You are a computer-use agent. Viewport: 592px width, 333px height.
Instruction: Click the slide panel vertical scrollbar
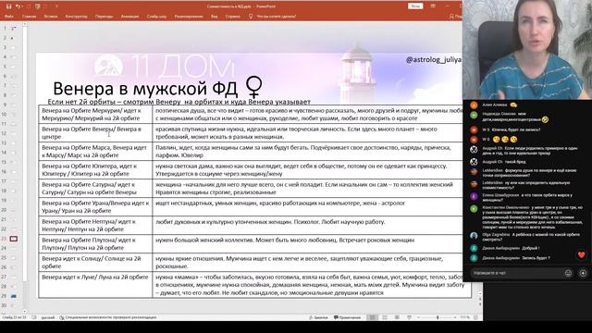point(25,166)
